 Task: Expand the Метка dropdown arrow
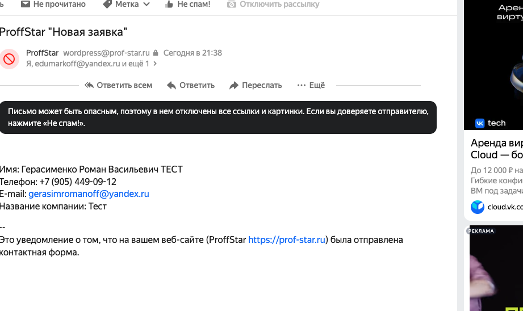click(147, 5)
